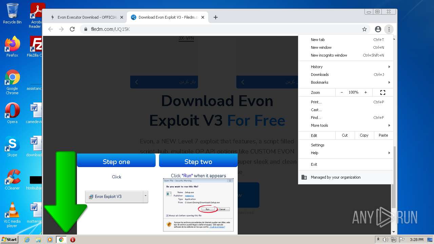434x244 pixels.
Task: Close the Evon Executor Download tab
Action: tap(122, 17)
